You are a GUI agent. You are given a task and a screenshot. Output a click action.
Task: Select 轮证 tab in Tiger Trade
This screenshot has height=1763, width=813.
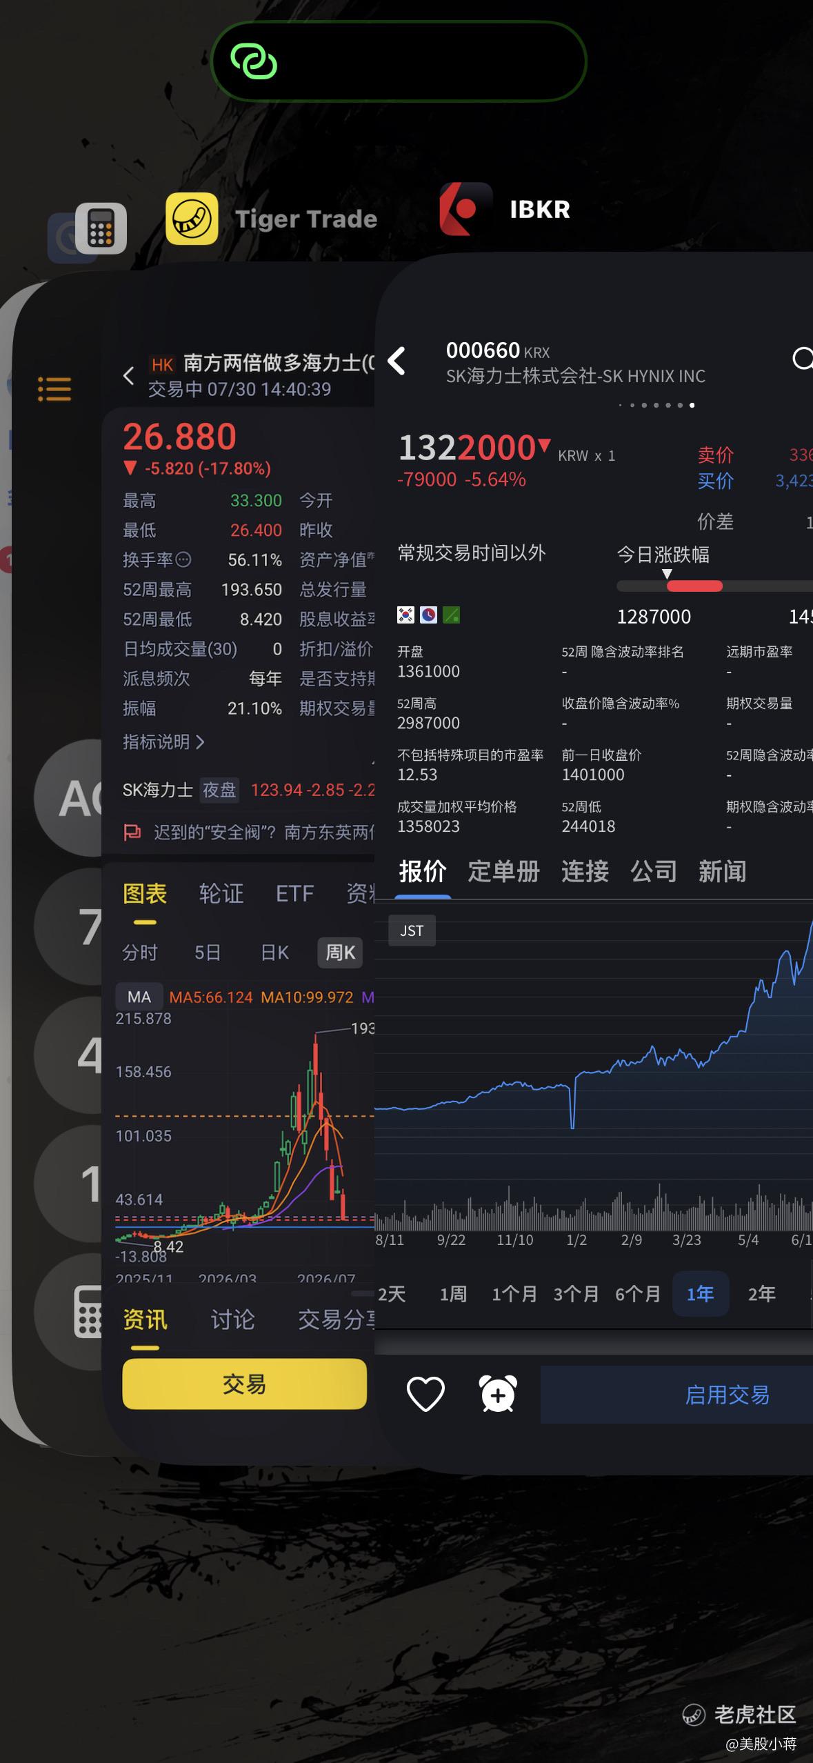pos(221,893)
